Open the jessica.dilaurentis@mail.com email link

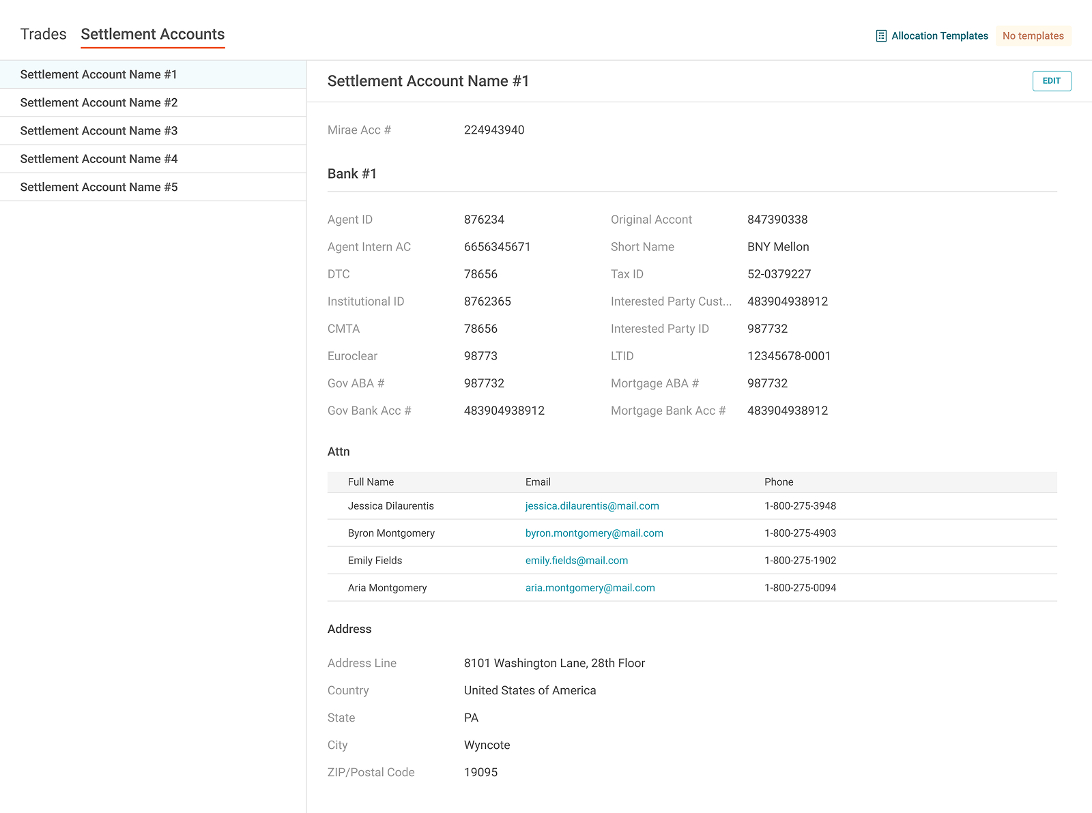592,506
